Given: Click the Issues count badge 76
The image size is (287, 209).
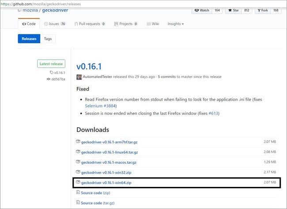Looking at the screenshot, I should click(x=63, y=24).
